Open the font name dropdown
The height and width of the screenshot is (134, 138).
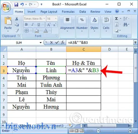(44, 19)
